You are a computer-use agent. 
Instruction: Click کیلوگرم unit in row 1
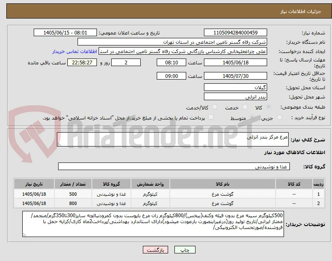(150, 194)
